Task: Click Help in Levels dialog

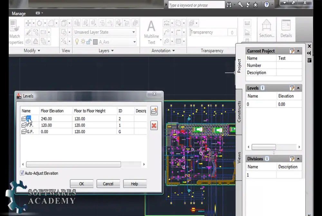Action: [135, 184]
